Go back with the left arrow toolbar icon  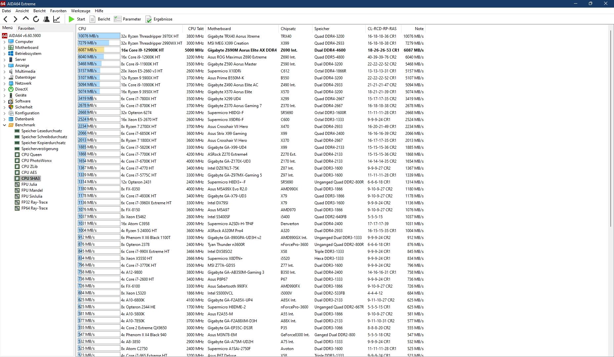coord(6,19)
